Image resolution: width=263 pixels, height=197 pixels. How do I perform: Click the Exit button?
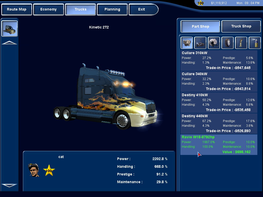(x=143, y=9)
